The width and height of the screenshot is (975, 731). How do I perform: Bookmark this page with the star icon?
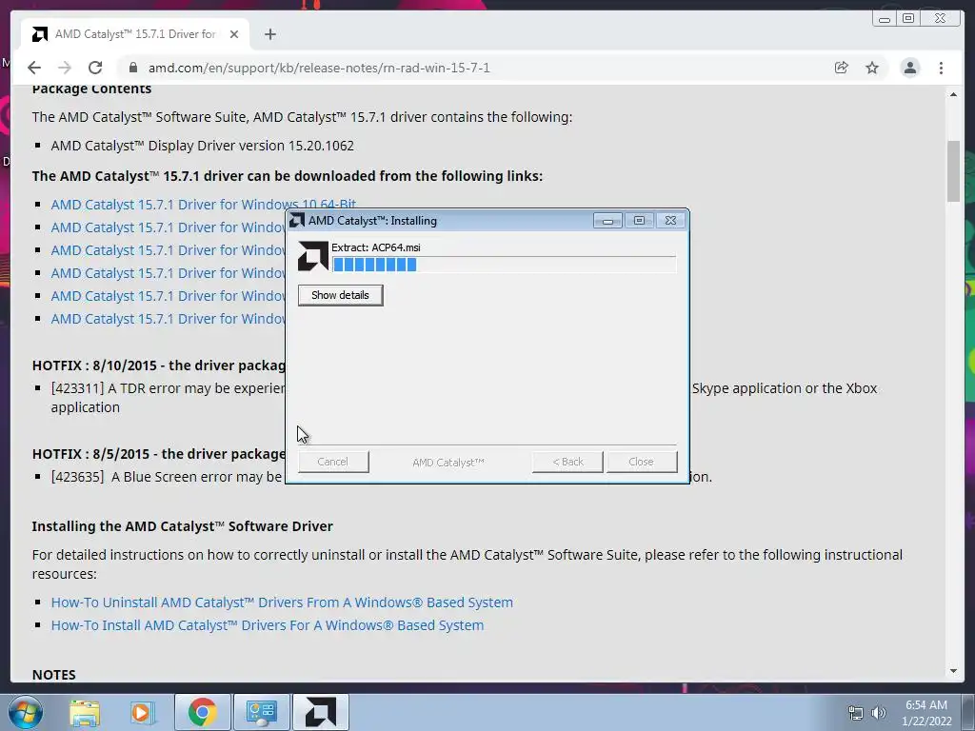[872, 68]
